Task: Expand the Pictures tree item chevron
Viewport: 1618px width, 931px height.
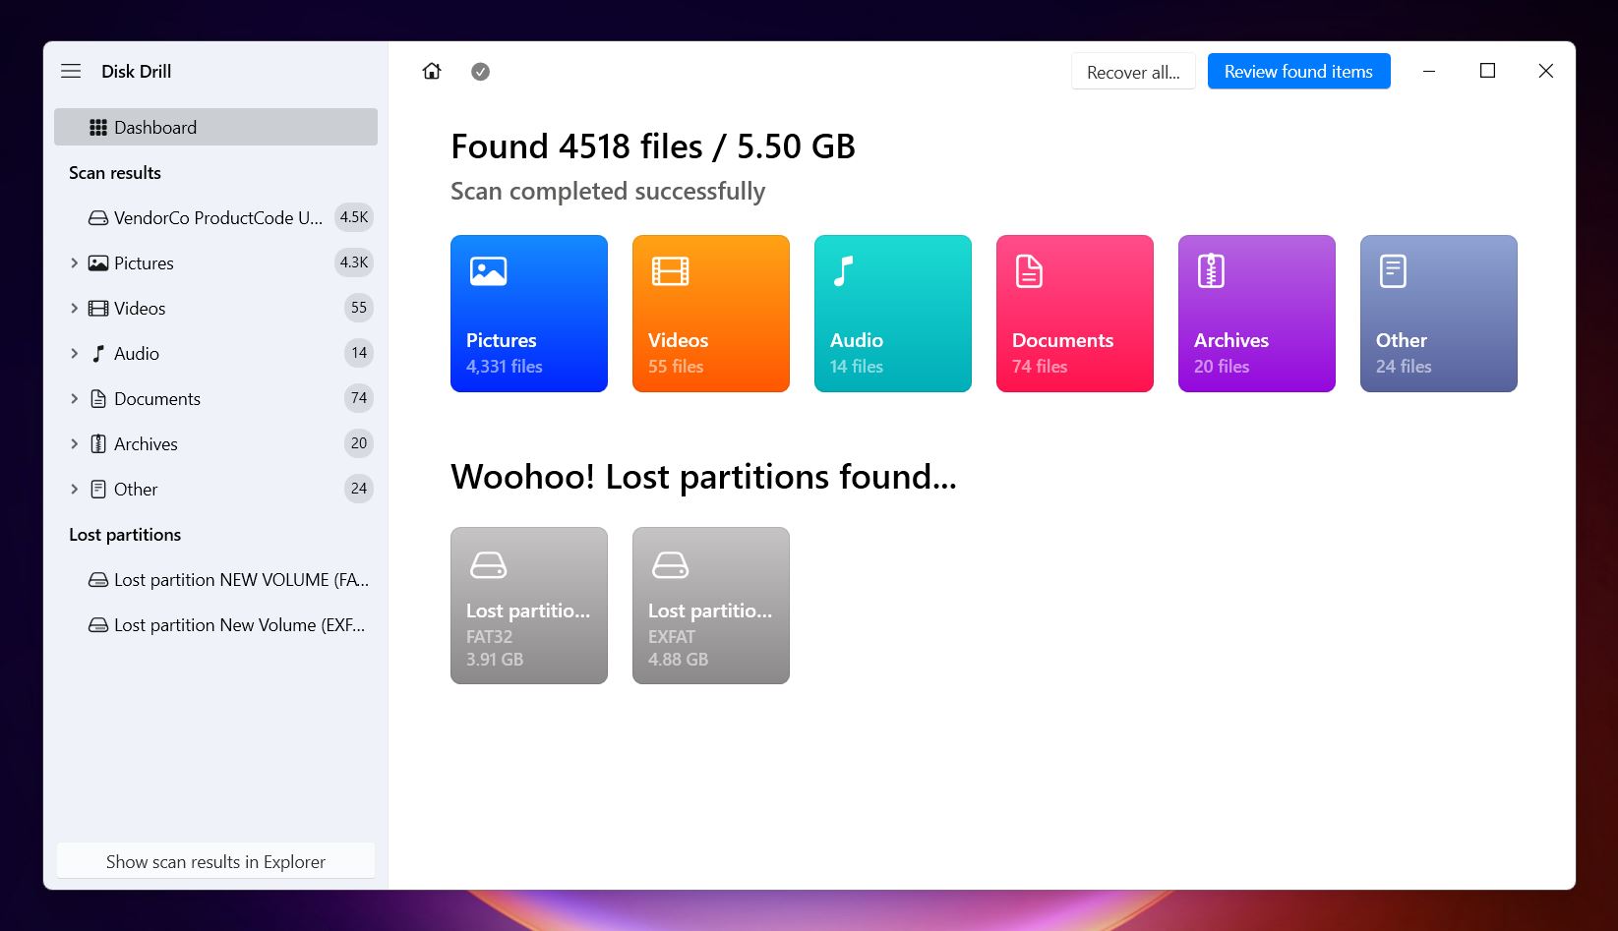Action: point(74,262)
